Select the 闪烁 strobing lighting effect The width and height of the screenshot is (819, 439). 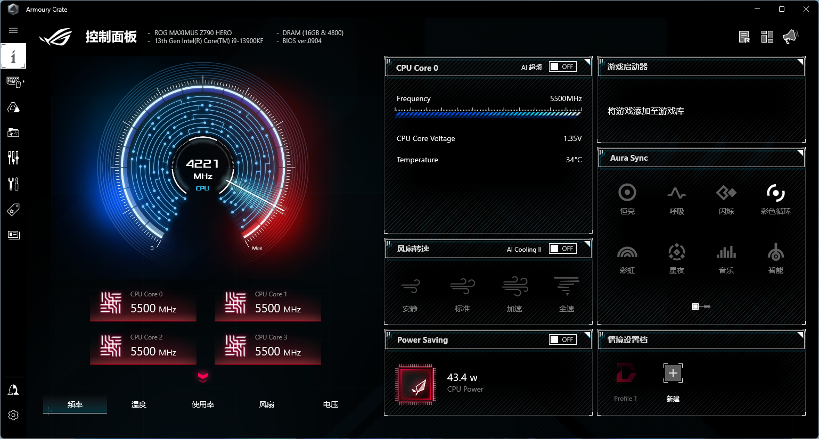[x=726, y=199]
